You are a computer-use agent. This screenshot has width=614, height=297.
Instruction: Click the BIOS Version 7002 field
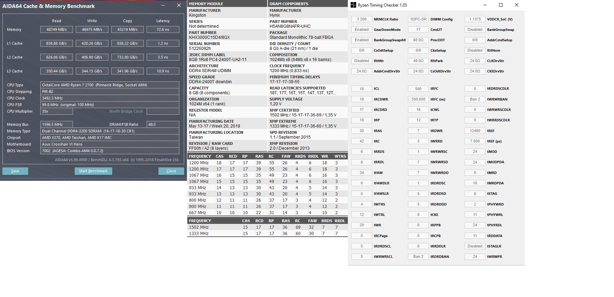coord(110,151)
